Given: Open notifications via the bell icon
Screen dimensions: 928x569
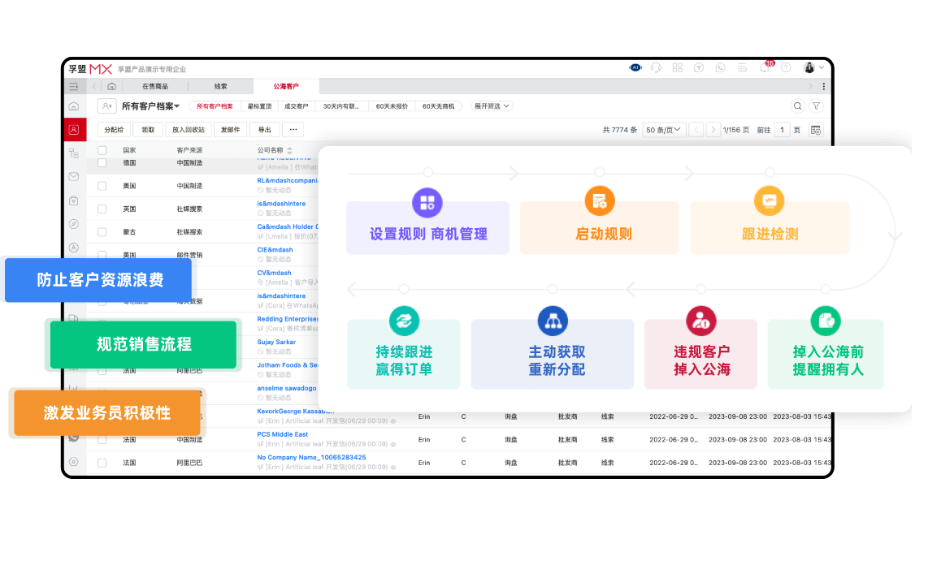Looking at the screenshot, I should 764,69.
